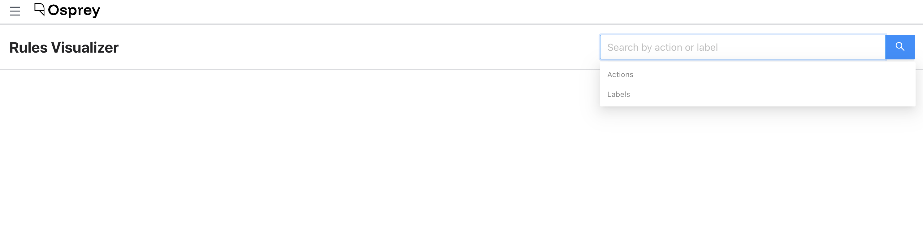Click the Rules Visualizer heading

tap(64, 48)
